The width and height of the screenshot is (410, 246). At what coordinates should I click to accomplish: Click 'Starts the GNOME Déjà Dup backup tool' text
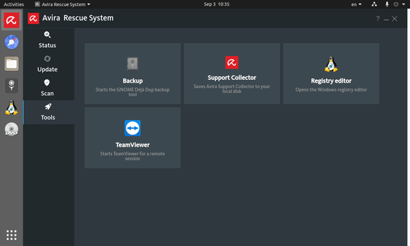133,92
